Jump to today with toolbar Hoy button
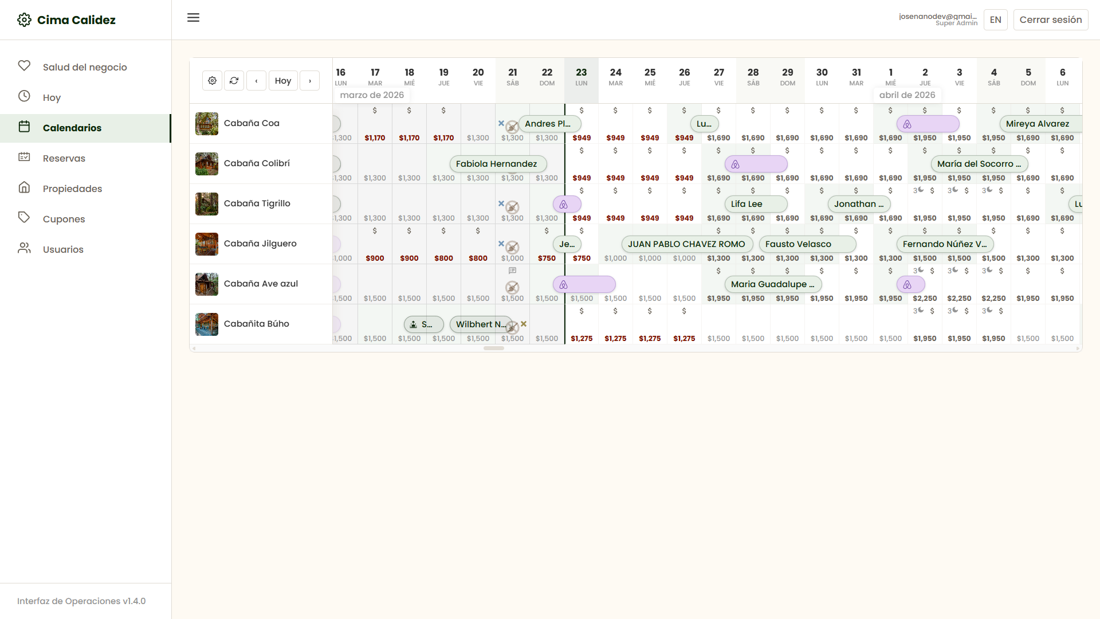Viewport: 1100px width, 619px height. (283, 81)
